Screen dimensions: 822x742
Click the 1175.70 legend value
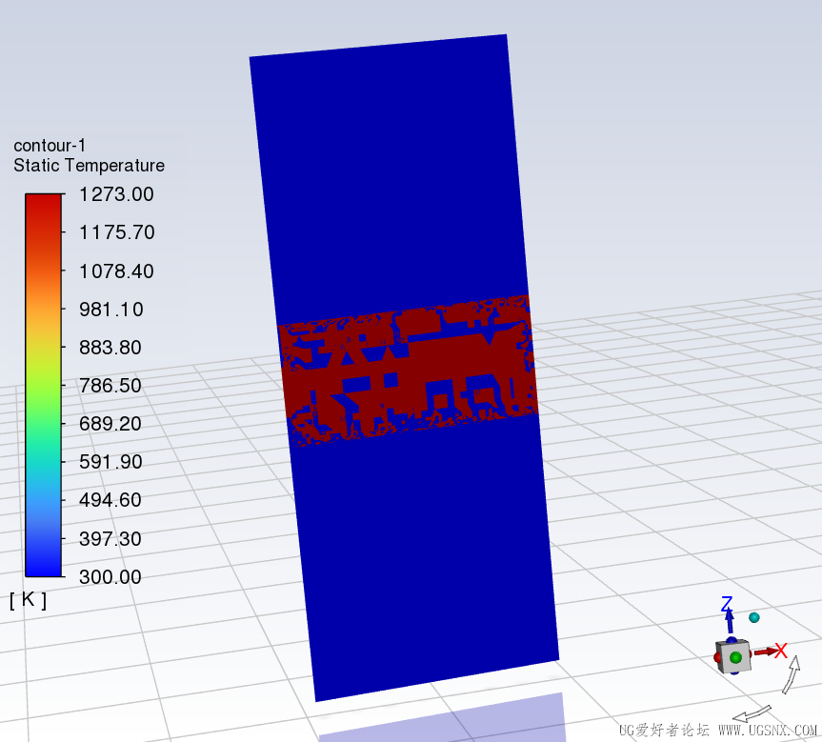click(x=116, y=232)
